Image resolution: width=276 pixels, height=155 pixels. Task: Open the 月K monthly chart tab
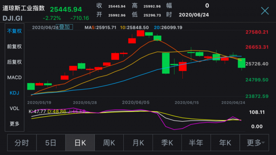pos(138,143)
